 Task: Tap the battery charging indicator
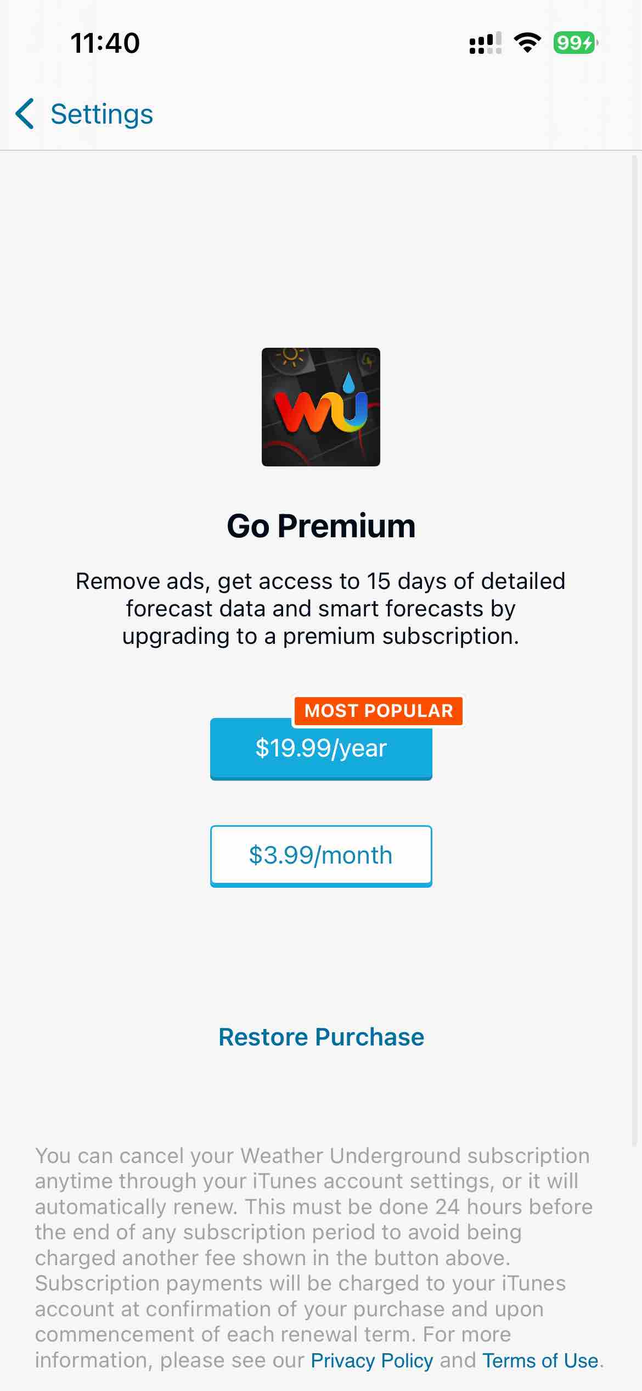point(575,43)
